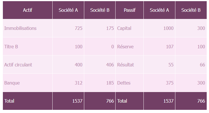Click Actif circulant value 406 cell
This screenshot has width=209, height=113.
click(x=100, y=65)
